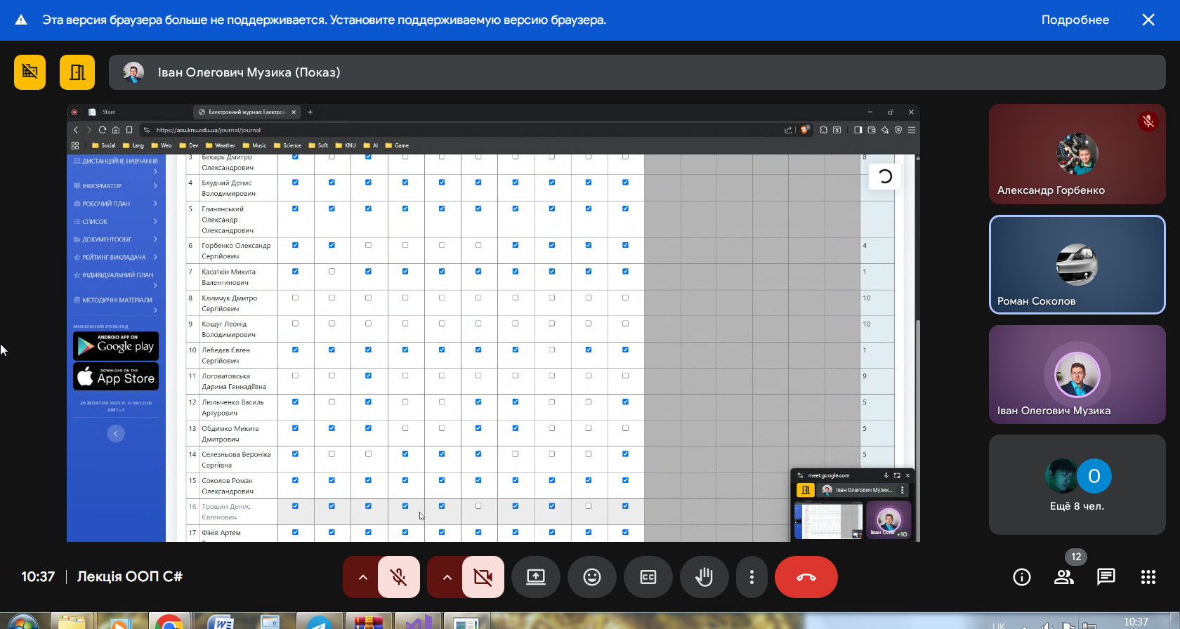Screen dimensions: 1180x629
Task: Open microphone options arrow
Action: pyautogui.click(x=362, y=577)
